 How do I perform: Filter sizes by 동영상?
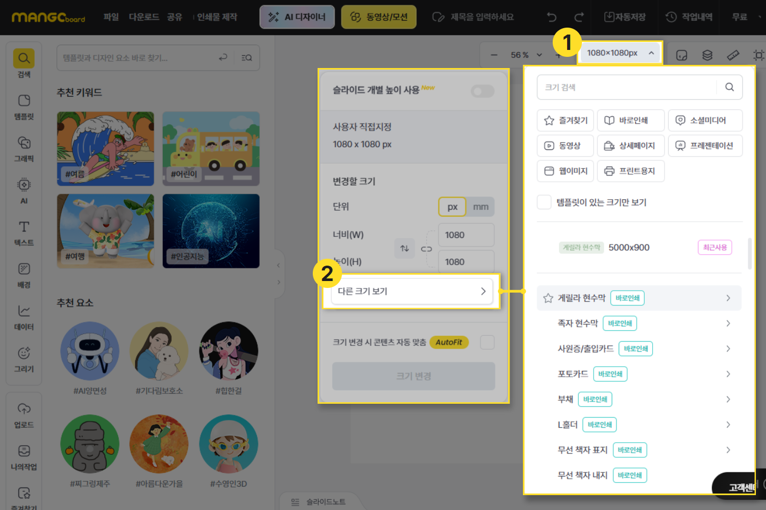[565, 146]
